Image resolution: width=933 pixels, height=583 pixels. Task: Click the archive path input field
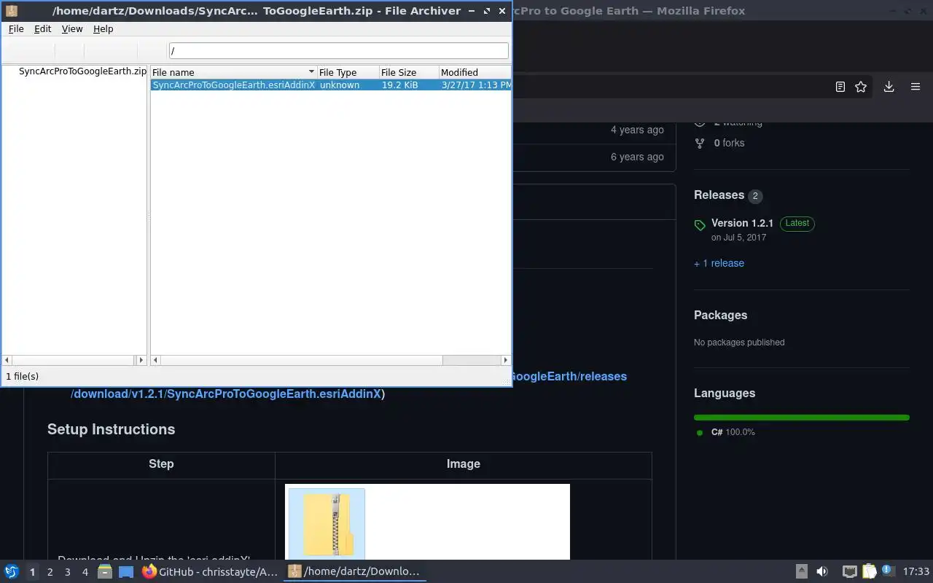pos(338,51)
